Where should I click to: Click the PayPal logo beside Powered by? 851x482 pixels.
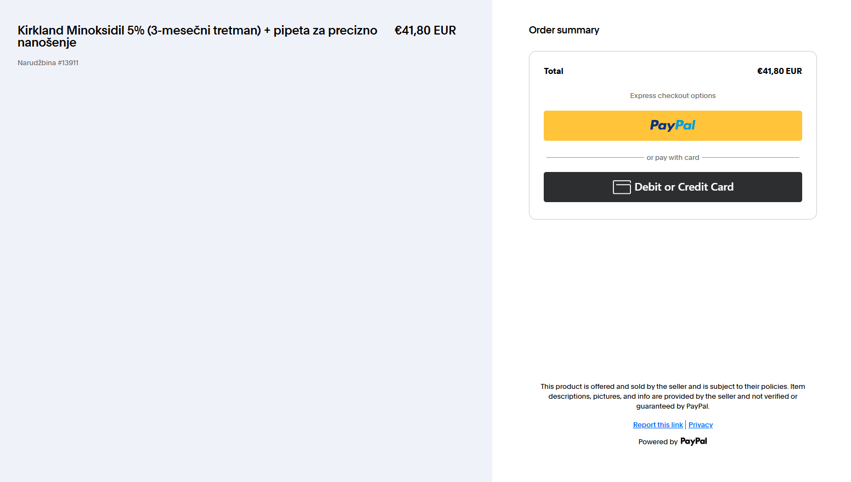point(694,441)
